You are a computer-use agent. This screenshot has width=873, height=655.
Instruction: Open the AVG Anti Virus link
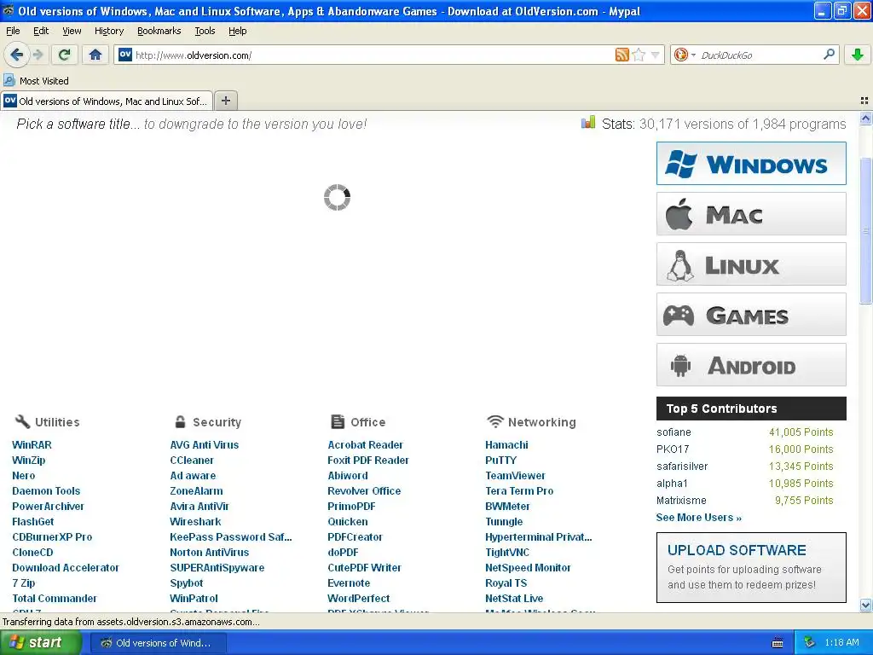(x=205, y=445)
